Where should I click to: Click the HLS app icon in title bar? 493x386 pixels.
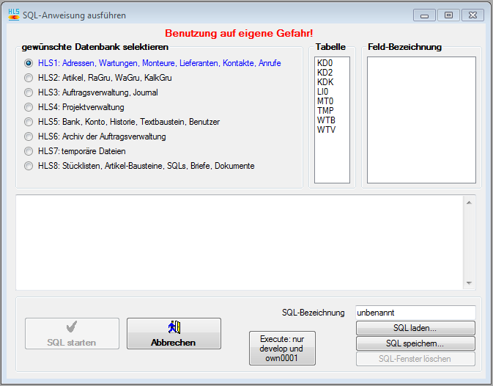13,15
